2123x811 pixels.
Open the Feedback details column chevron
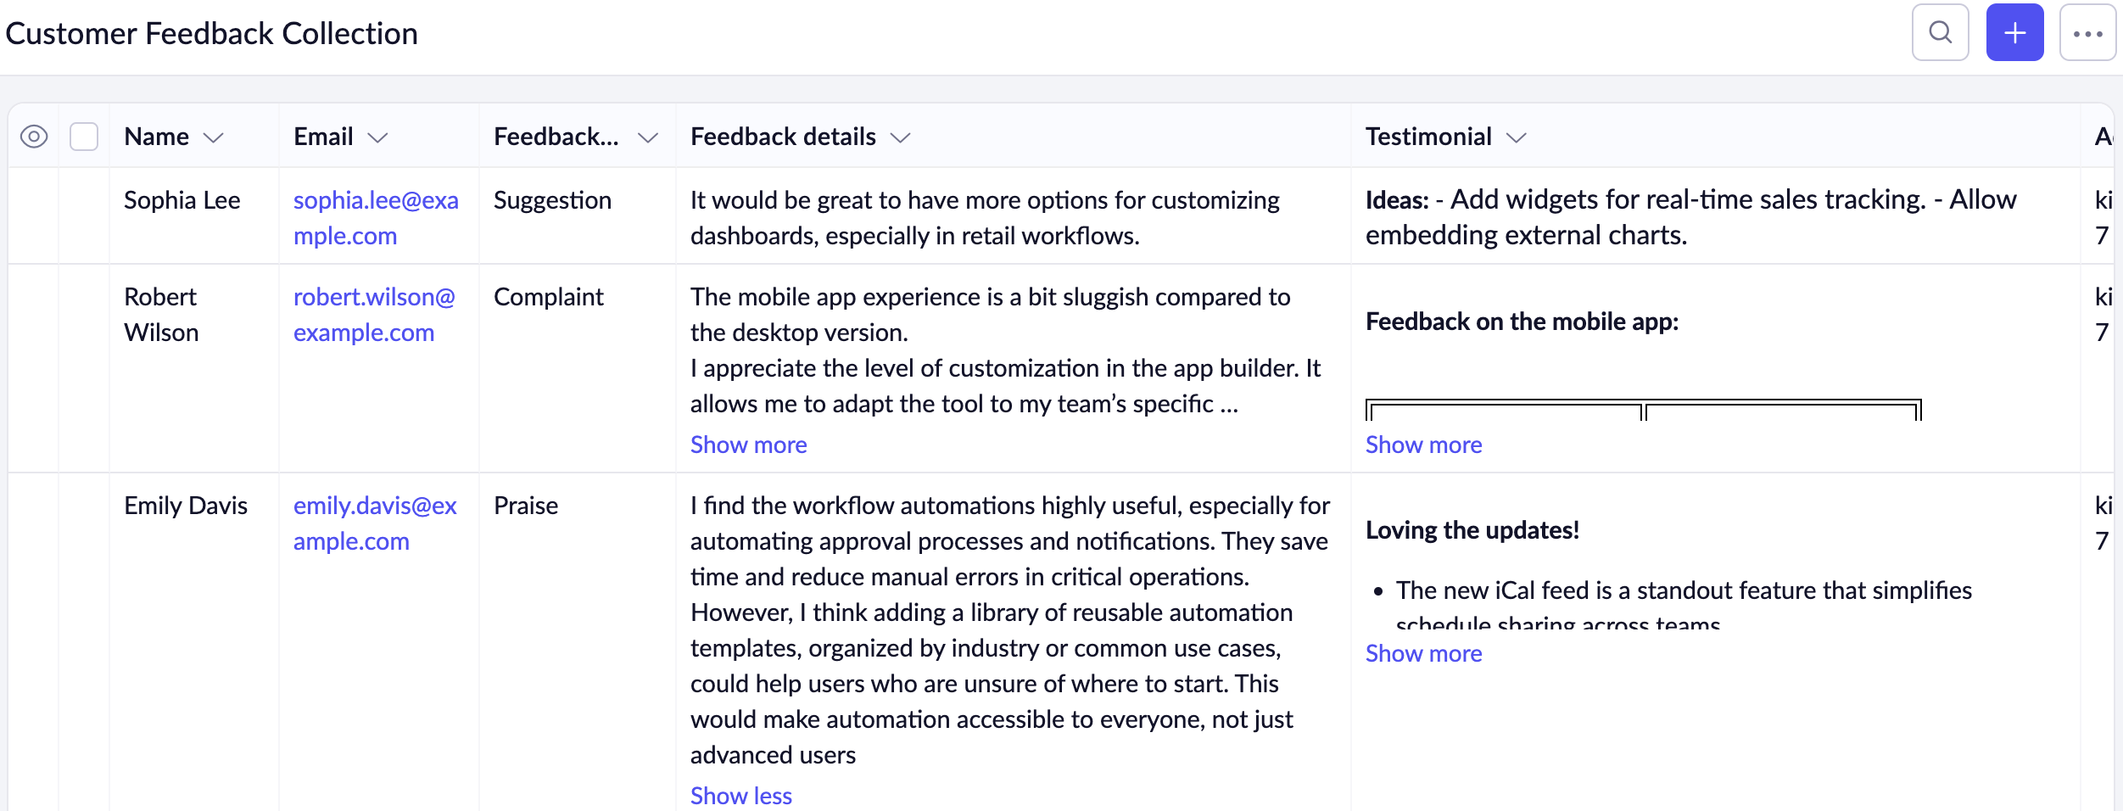point(901,137)
